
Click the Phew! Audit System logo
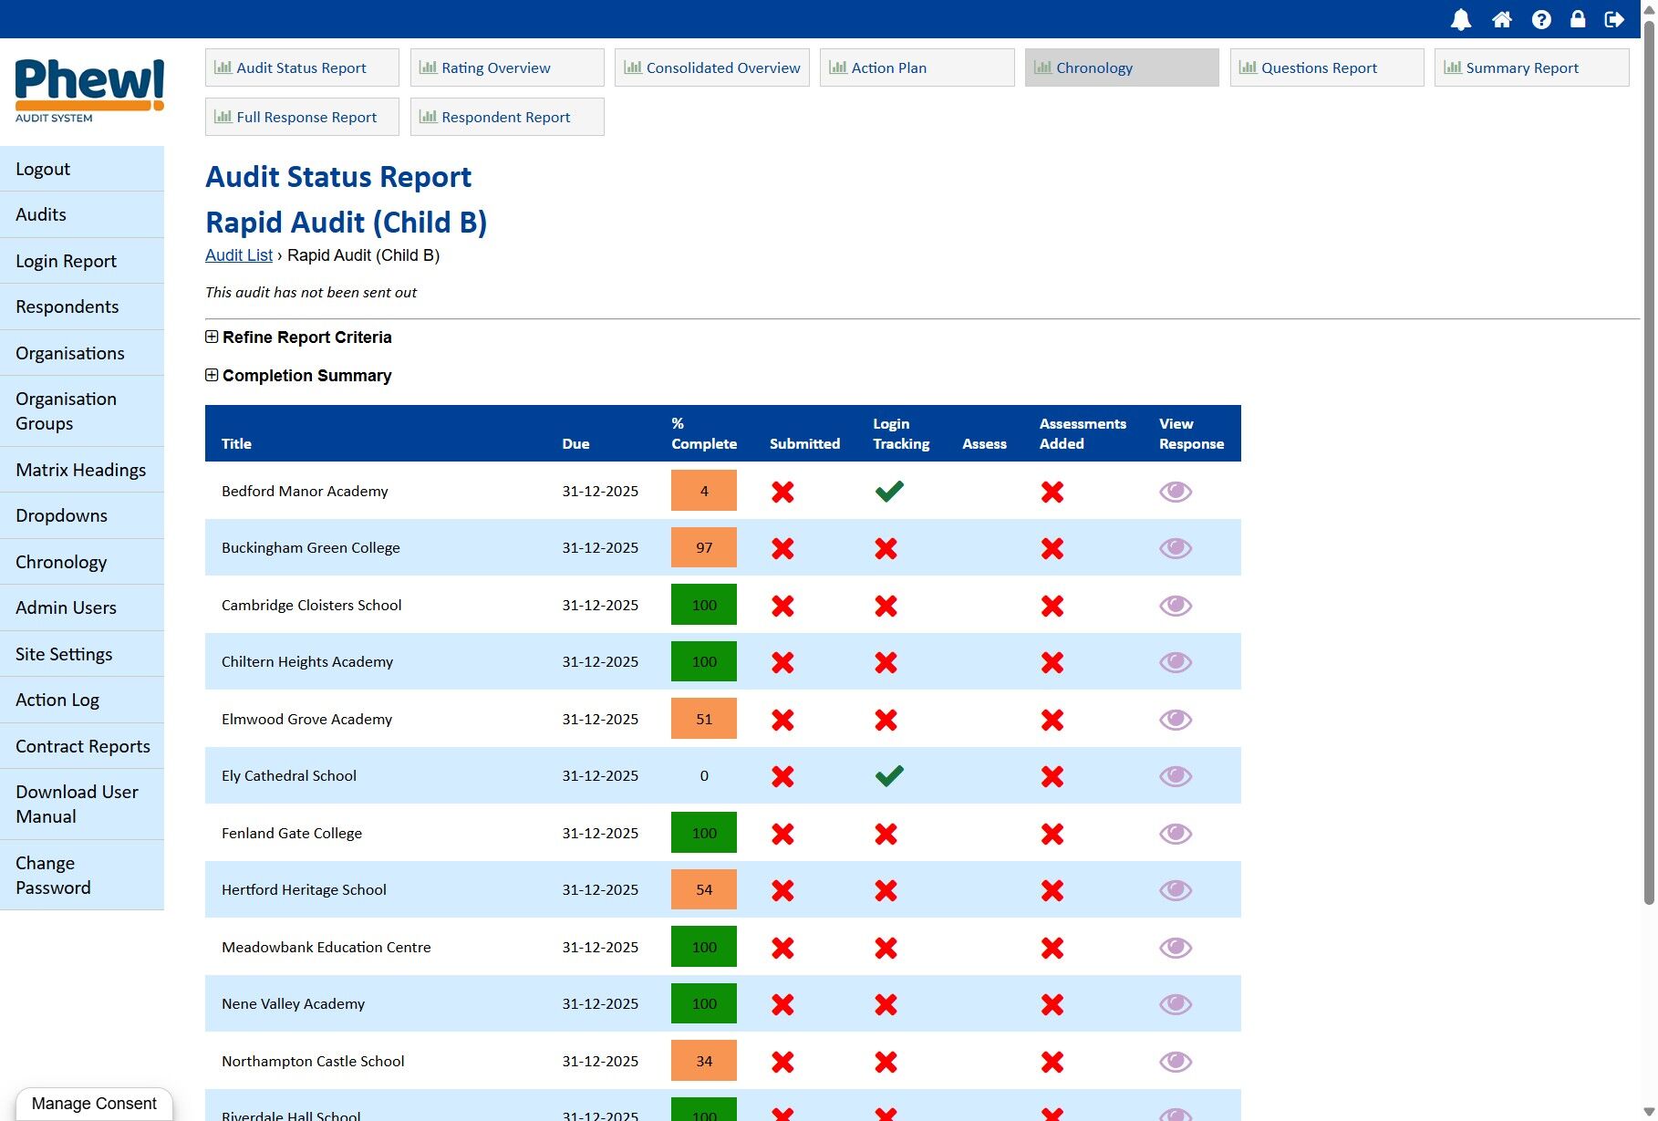(89, 90)
